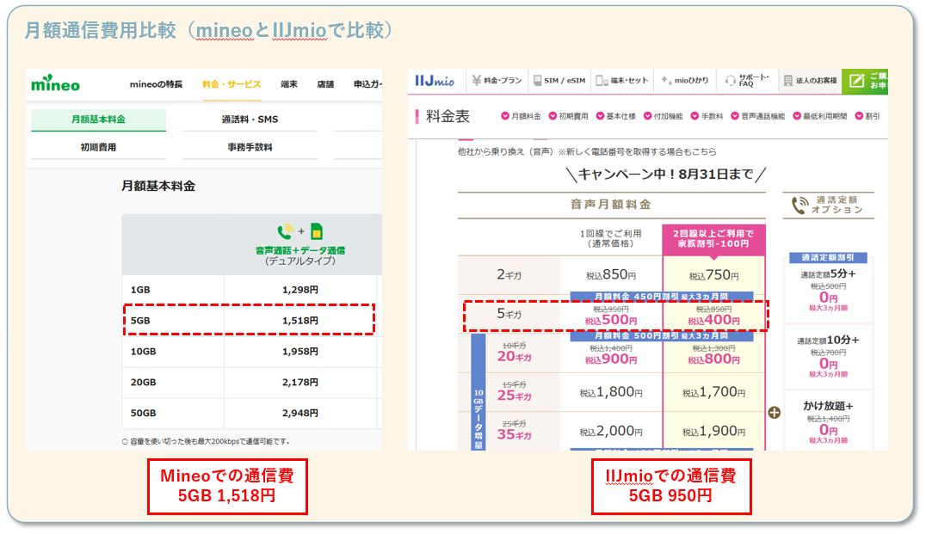This screenshot has height=534, width=926.
Task: Open 端末 menu in mineo header
Action: point(289,84)
